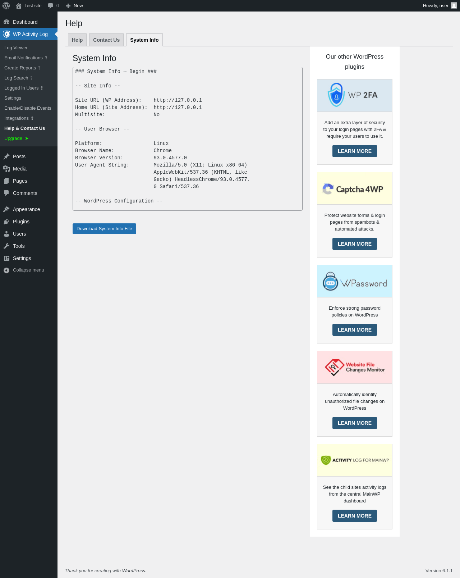Click LEARN MORE for WPassword
The image size is (460, 578).
tap(355, 330)
